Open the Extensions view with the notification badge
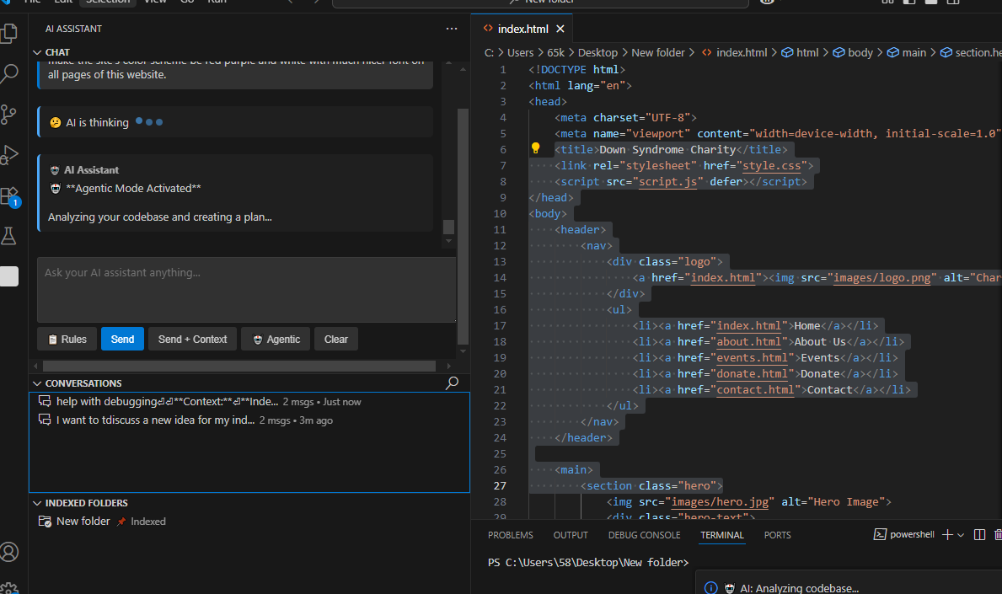 (11, 195)
